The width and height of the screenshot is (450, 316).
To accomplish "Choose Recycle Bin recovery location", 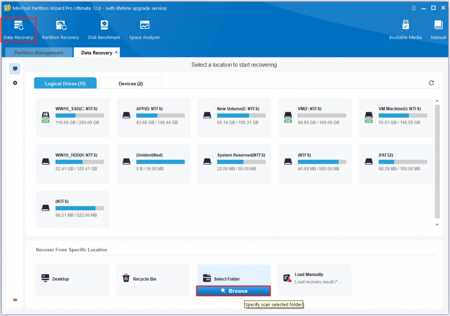I will (153, 279).
